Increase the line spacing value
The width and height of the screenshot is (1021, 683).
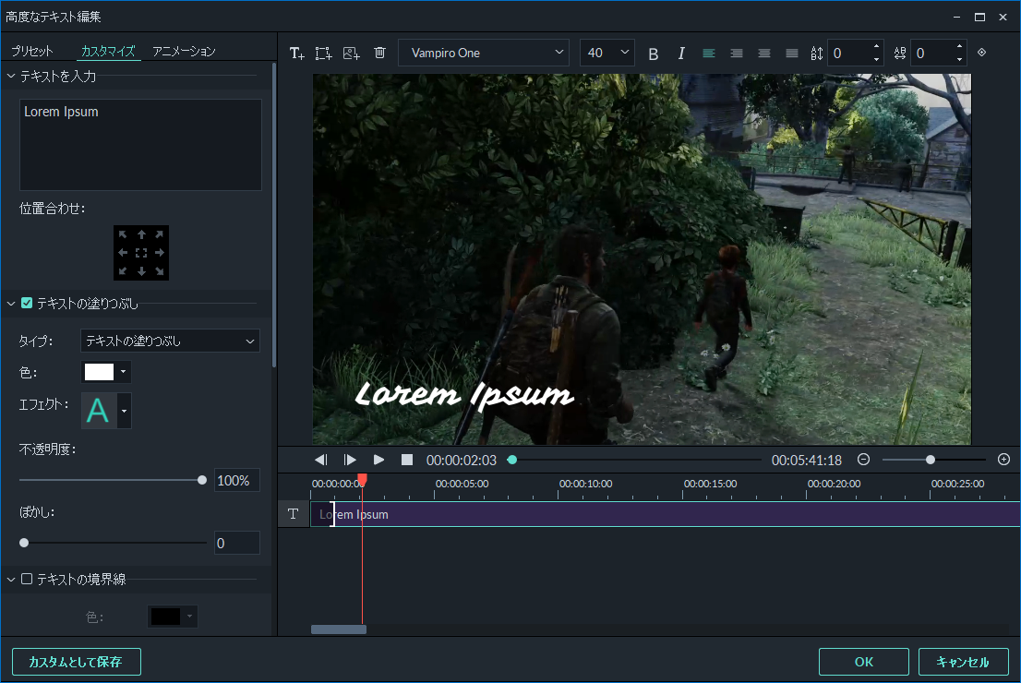click(x=876, y=47)
